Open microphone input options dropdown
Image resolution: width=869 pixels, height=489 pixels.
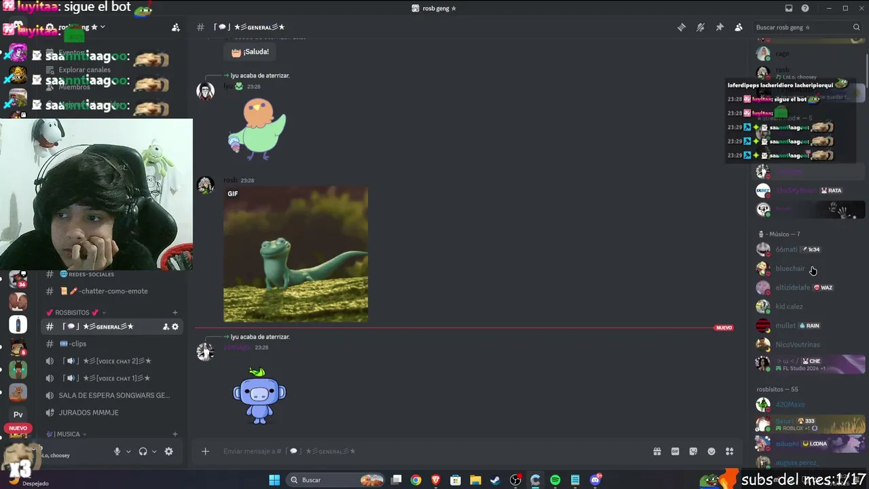pyautogui.click(x=128, y=452)
